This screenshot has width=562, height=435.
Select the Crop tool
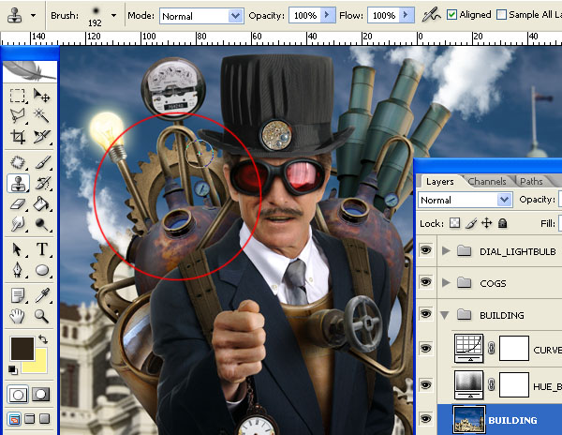18,136
